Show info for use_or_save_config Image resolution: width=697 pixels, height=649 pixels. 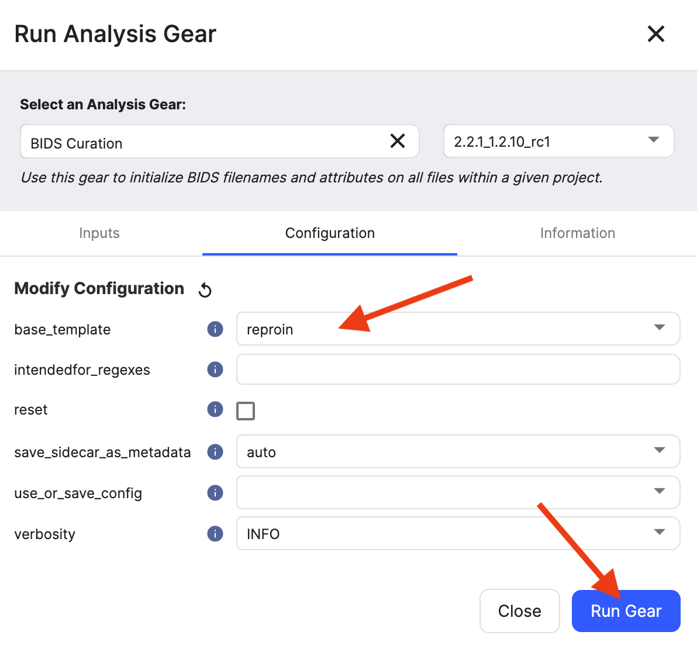(x=215, y=492)
